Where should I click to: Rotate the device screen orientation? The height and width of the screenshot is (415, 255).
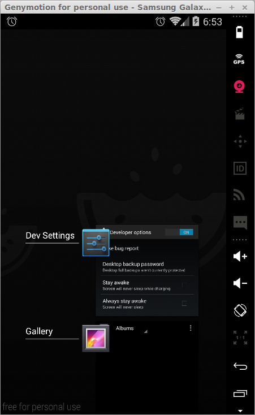click(x=240, y=310)
